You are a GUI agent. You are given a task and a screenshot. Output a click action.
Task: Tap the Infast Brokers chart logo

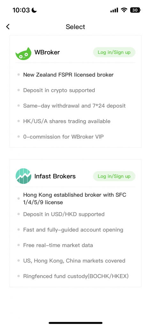23,176
